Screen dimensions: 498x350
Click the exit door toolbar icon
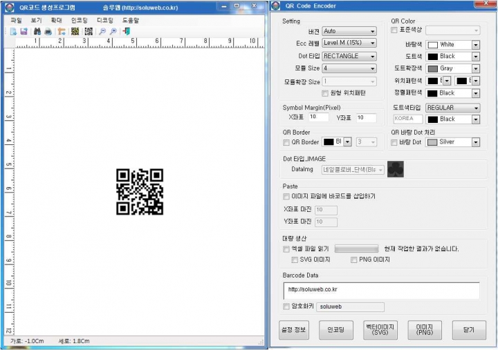127,31
